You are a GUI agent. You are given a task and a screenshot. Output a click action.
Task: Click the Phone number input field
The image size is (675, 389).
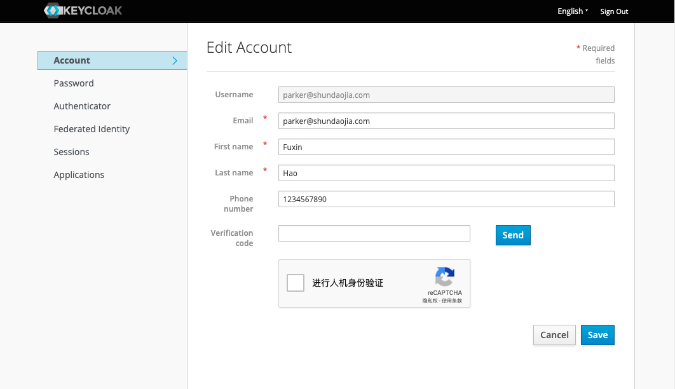coord(446,199)
